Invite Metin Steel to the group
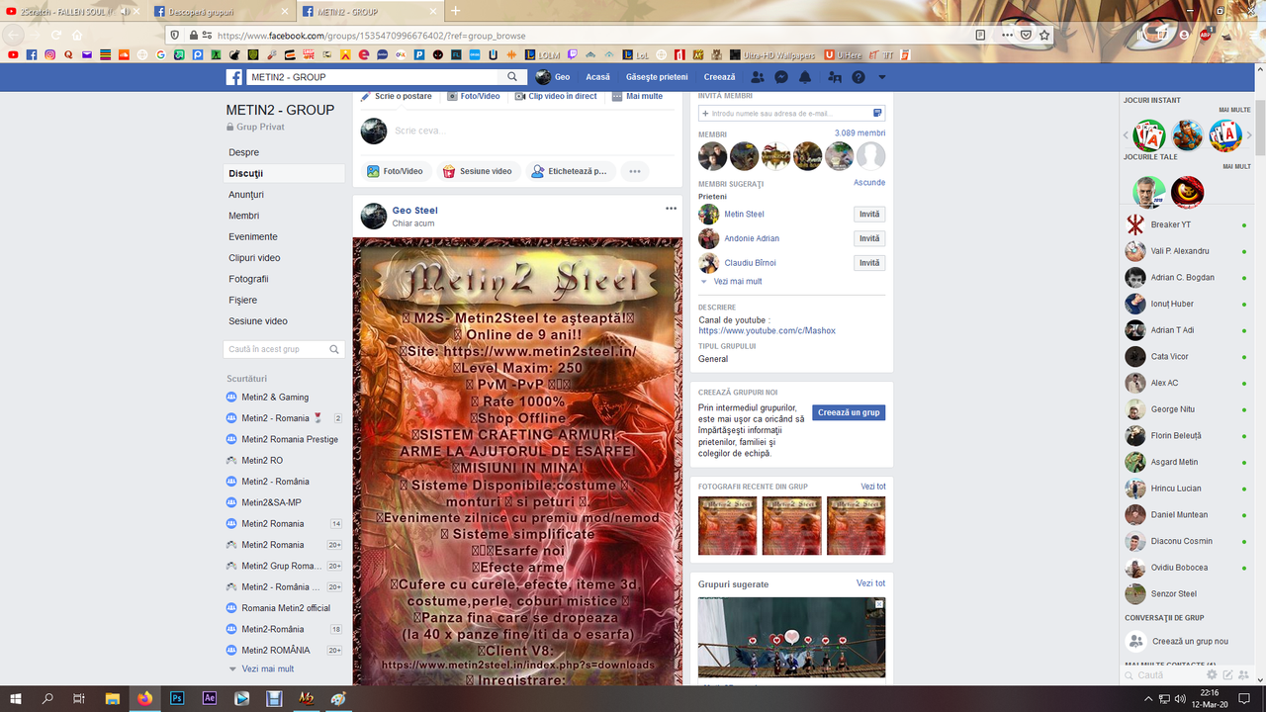This screenshot has width=1266, height=712. [869, 215]
